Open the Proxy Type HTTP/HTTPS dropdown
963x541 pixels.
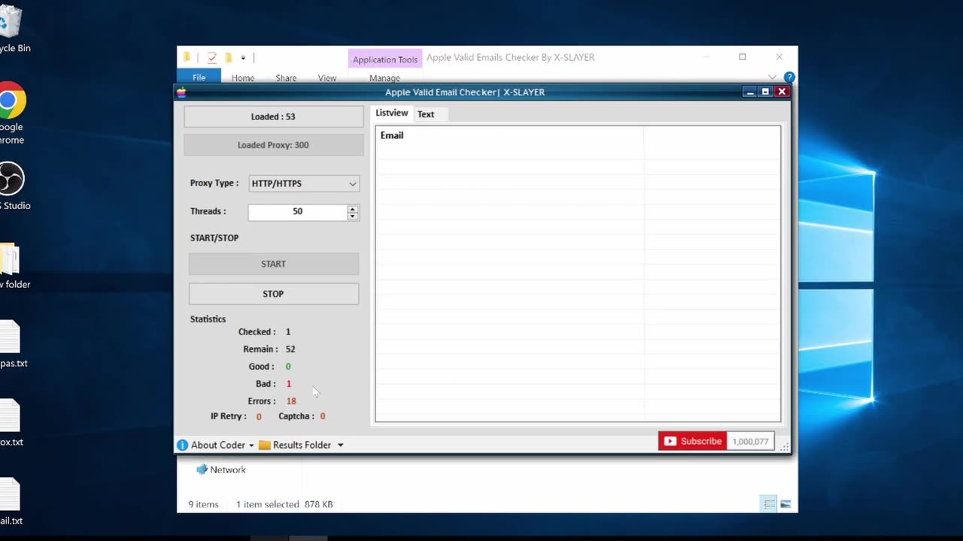pyautogui.click(x=304, y=183)
